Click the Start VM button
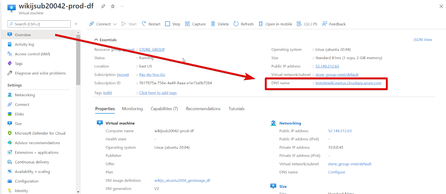 coord(129,24)
